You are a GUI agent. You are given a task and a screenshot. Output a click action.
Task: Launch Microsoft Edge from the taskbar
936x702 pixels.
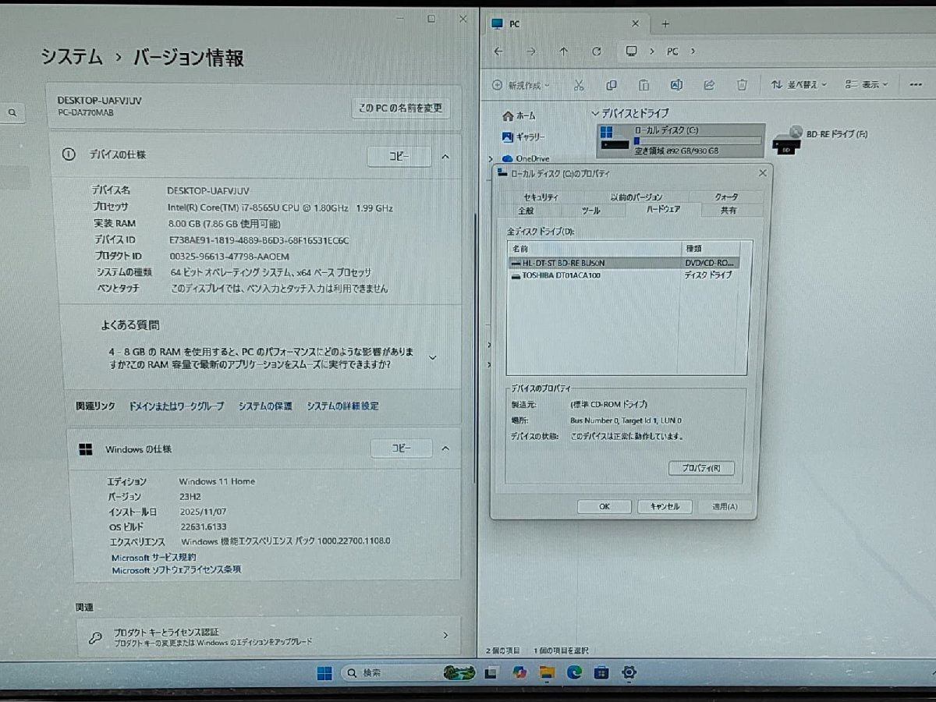pos(575,672)
